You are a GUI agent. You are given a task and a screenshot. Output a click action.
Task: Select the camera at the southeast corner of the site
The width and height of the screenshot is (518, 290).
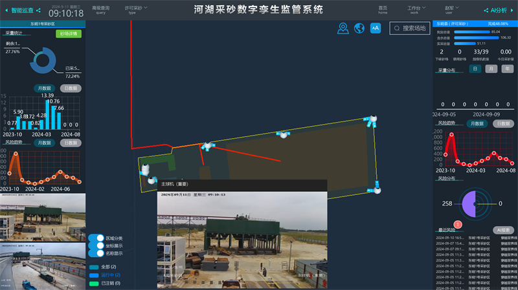(x=377, y=190)
